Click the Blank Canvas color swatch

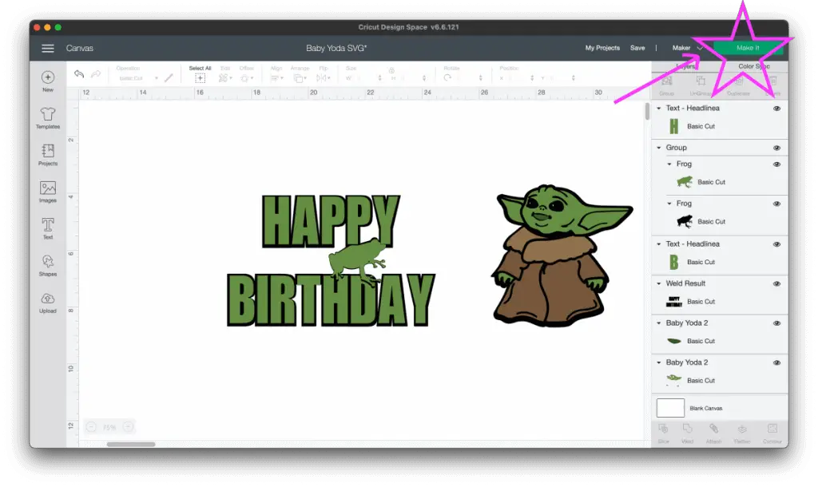[670, 408]
